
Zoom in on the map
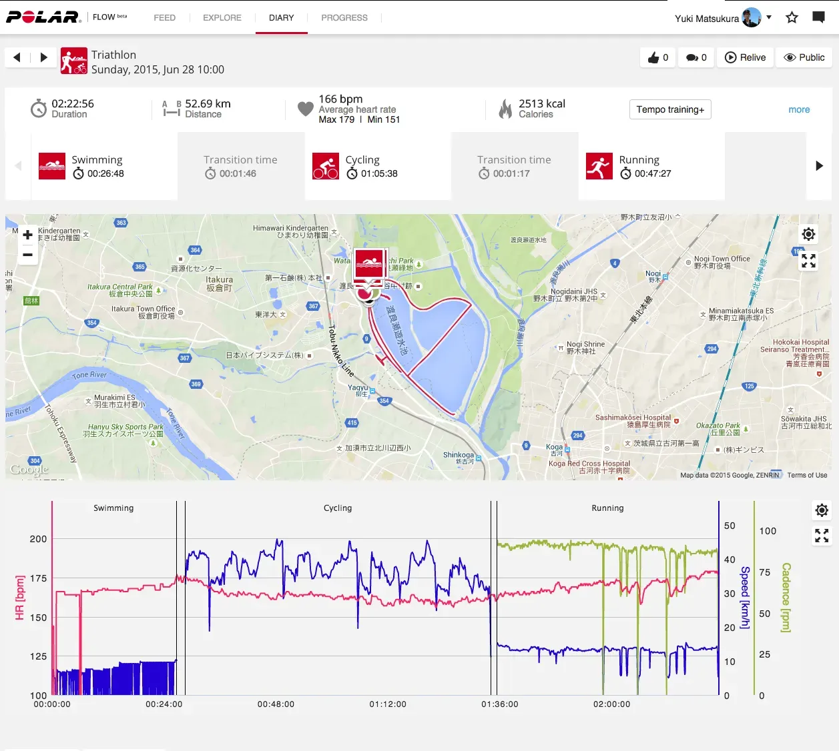pos(27,235)
